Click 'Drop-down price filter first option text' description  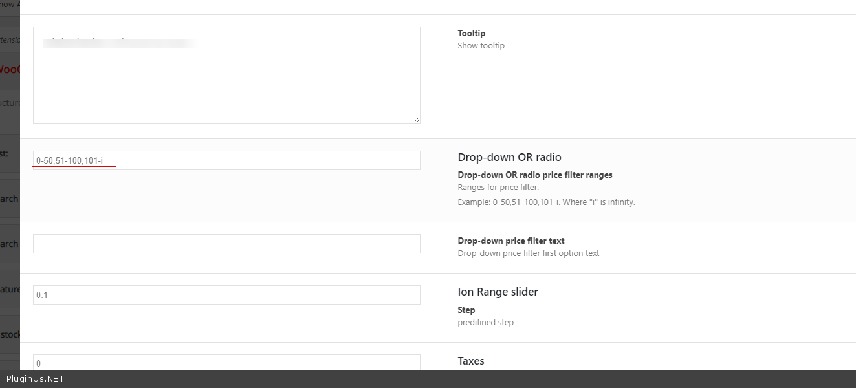528,253
